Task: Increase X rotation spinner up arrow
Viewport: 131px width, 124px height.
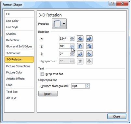Action: click(x=72, y=37)
